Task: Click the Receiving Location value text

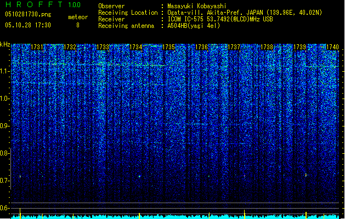Action: (x=245, y=13)
